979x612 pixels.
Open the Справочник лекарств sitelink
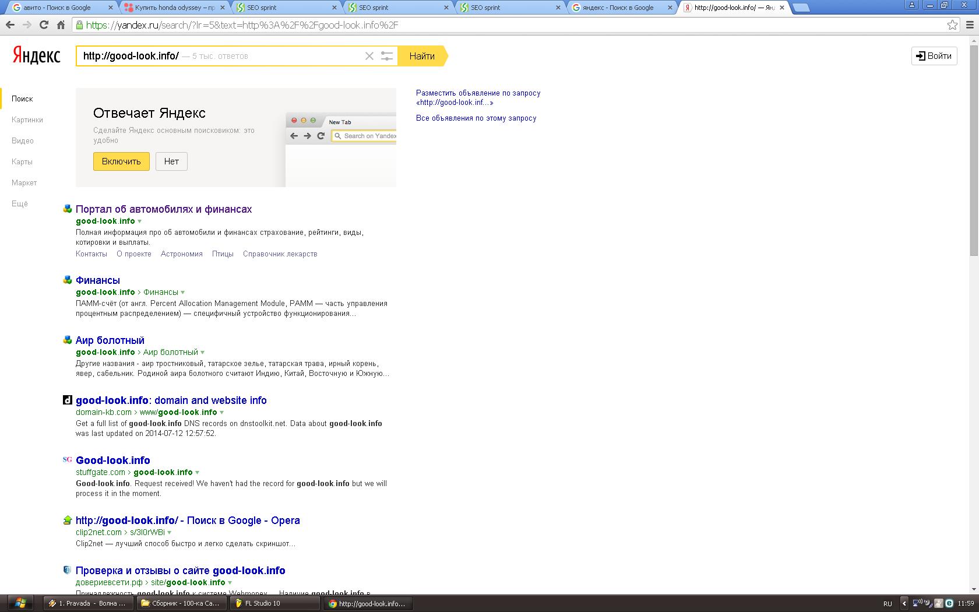tap(280, 254)
